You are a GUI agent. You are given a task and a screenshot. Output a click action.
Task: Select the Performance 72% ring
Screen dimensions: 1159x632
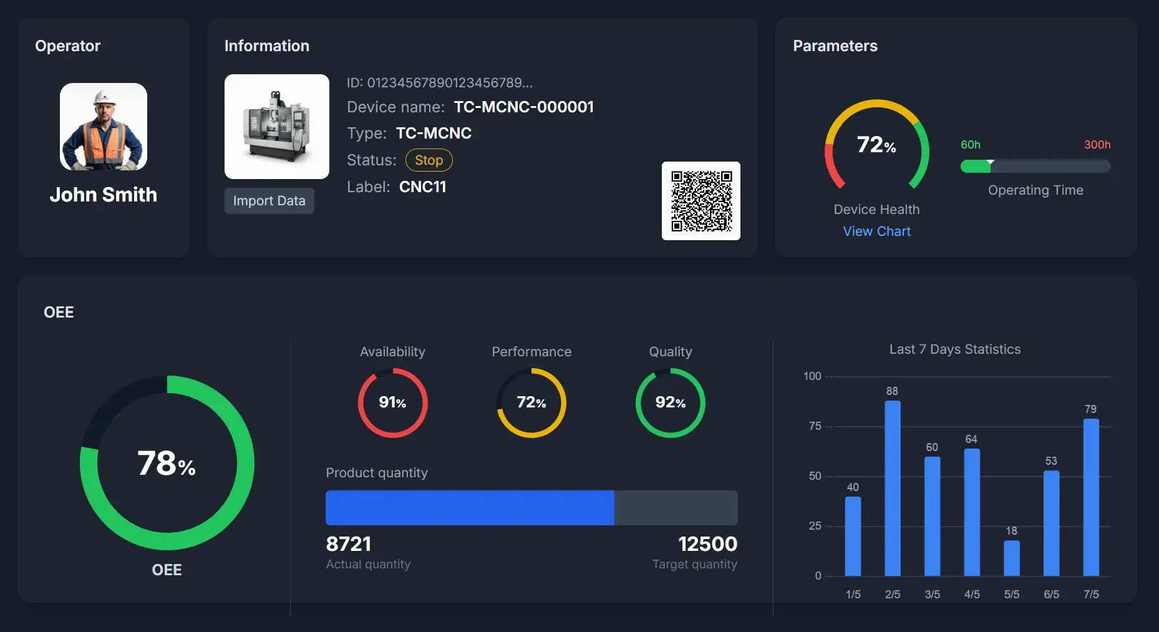(531, 403)
